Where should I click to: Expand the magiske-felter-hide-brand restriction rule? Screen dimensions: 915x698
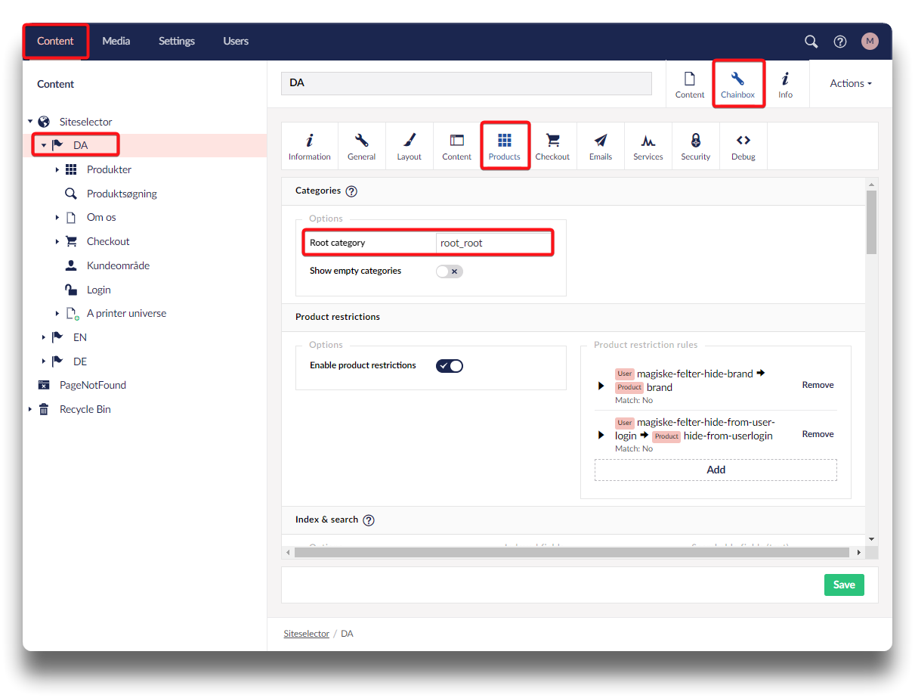(601, 386)
